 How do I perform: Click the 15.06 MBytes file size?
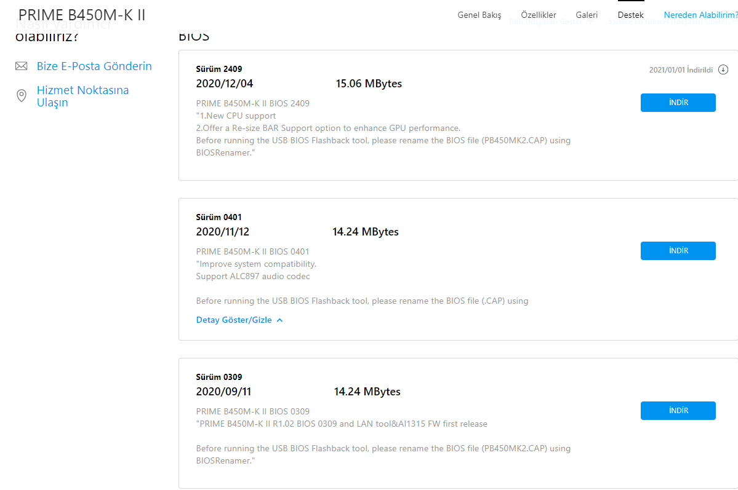[x=369, y=84]
